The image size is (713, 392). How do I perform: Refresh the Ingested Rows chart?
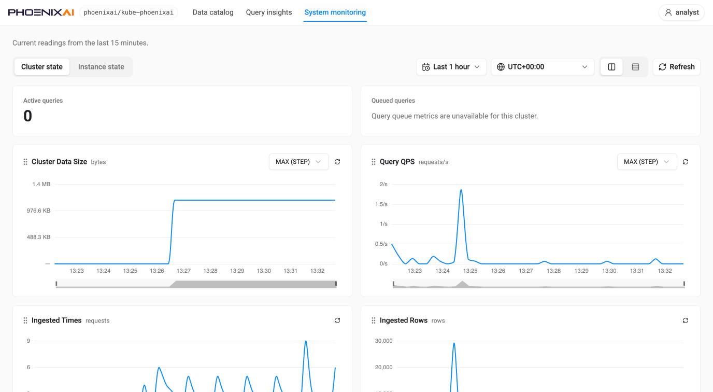(686, 320)
